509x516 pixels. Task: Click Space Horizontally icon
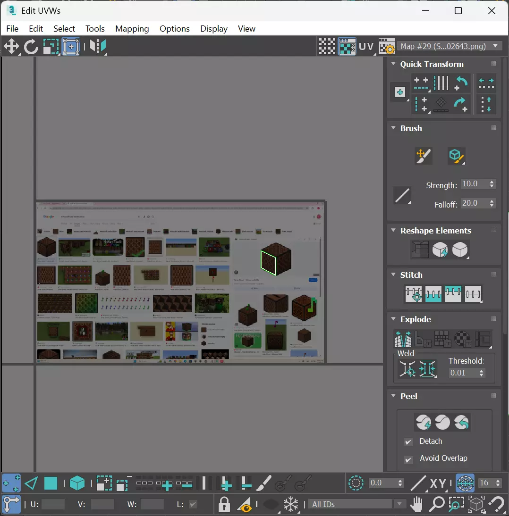click(486, 83)
